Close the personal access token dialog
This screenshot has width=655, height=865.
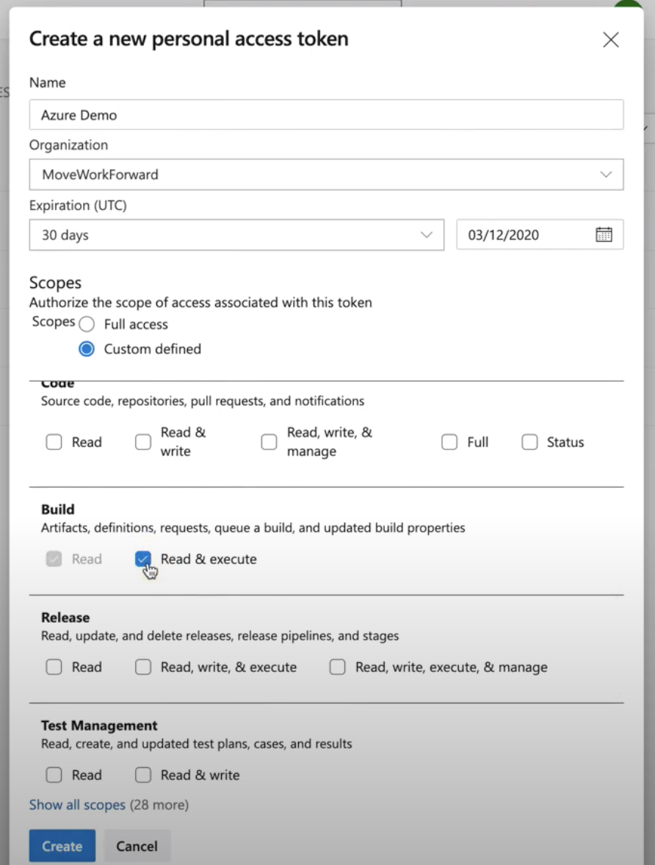point(610,40)
